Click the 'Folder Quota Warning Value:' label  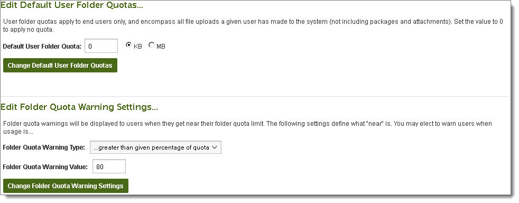click(45, 167)
